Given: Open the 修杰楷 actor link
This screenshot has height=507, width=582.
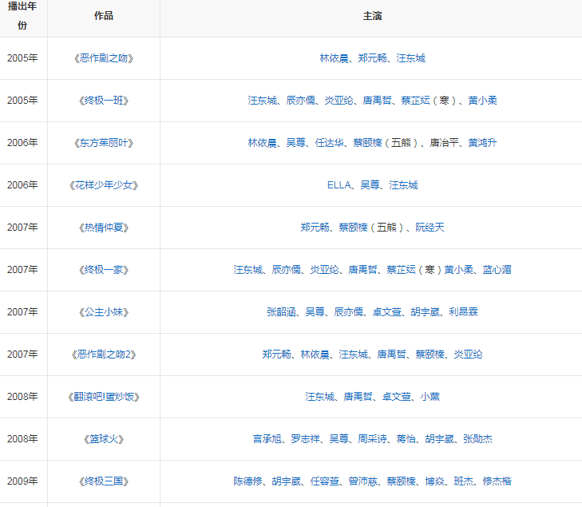Looking at the screenshot, I should (x=497, y=481).
